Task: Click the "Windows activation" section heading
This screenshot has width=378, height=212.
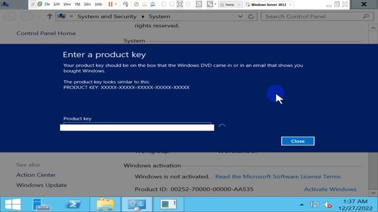Action: click(x=152, y=165)
